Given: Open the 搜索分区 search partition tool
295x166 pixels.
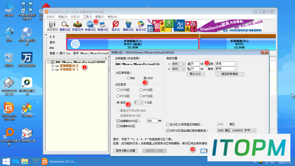Looking at the screenshot, I should (65, 26).
